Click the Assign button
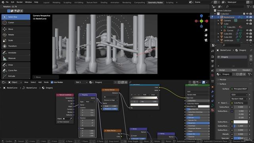 (x=222, y=70)
